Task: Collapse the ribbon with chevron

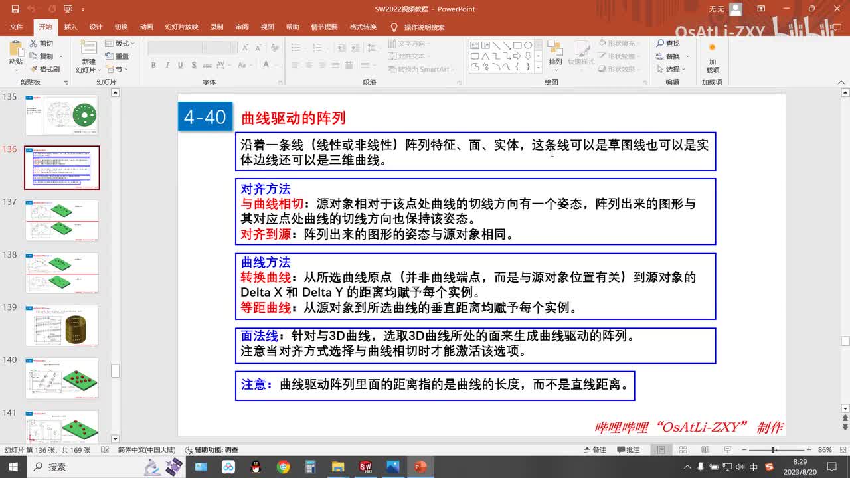Action: tap(843, 82)
